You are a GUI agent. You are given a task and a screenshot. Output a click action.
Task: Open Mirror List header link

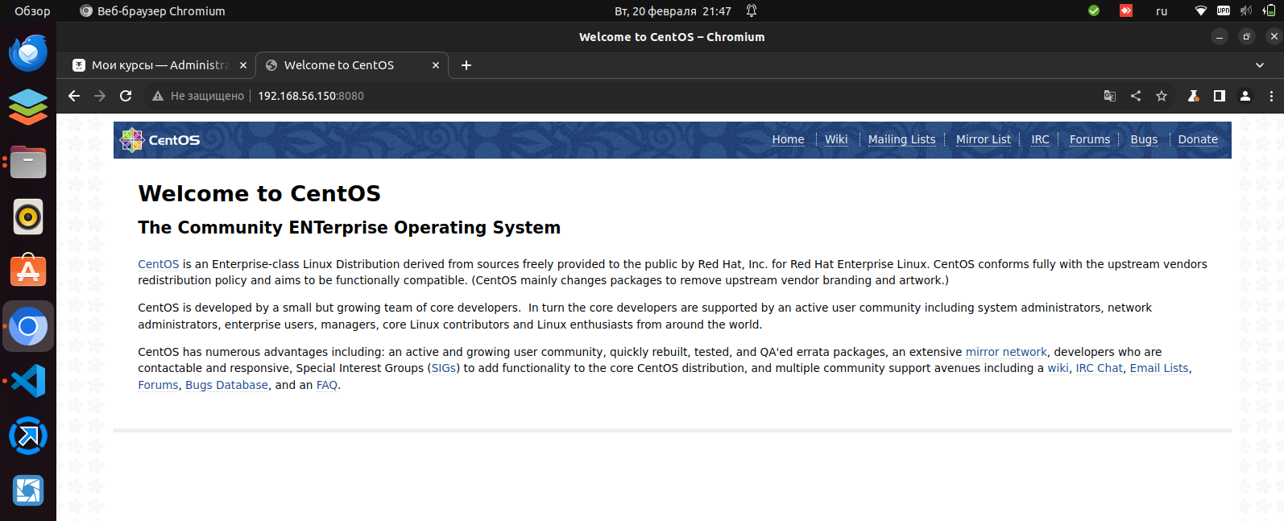tap(983, 139)
